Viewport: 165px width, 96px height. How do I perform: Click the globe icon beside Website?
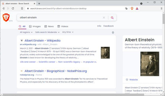(x=127, y=79)
